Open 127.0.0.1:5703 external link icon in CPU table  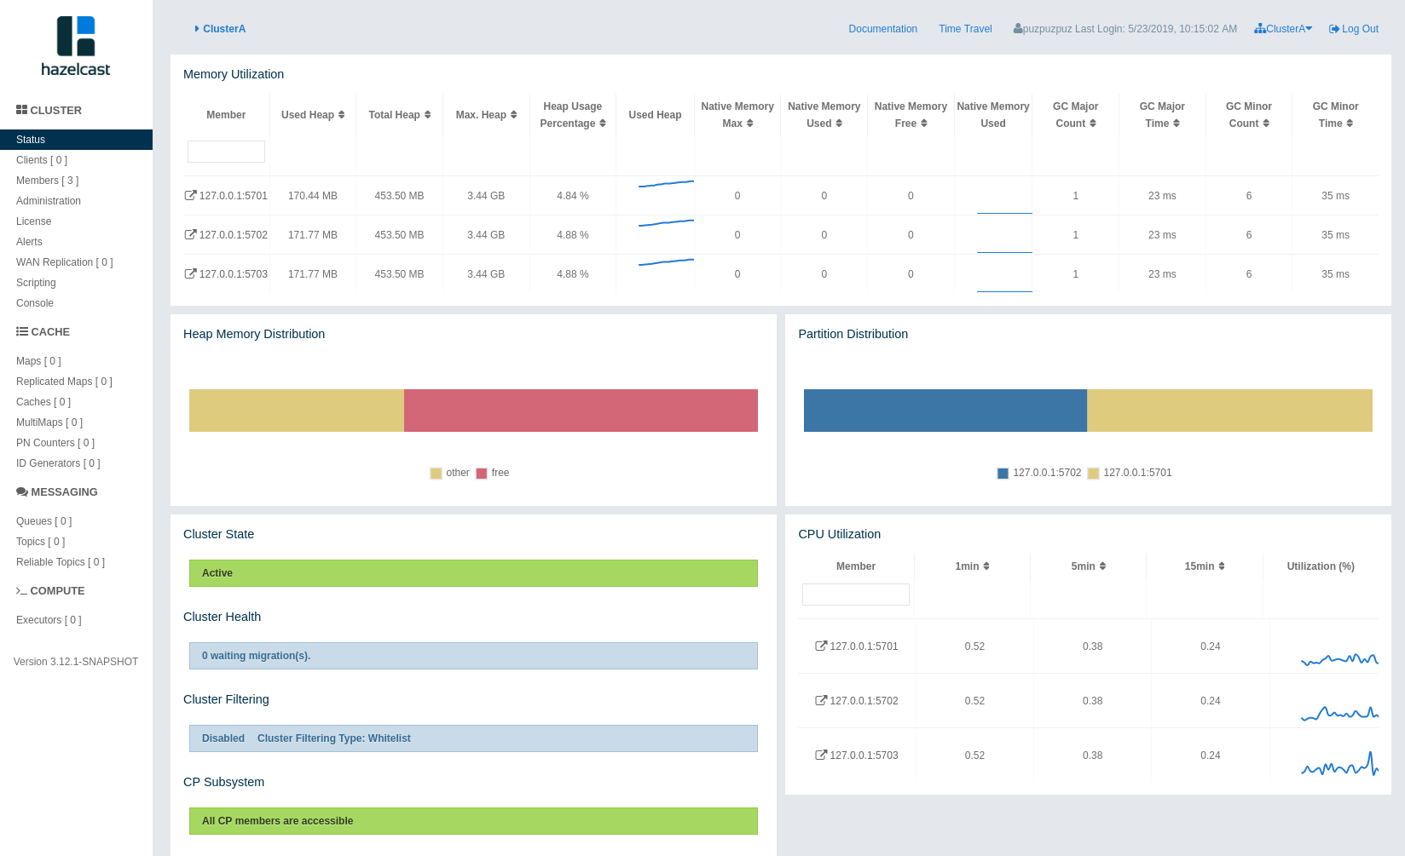coord(821,755)
